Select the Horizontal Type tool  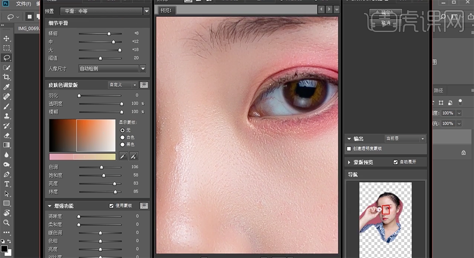coord(7,184)
